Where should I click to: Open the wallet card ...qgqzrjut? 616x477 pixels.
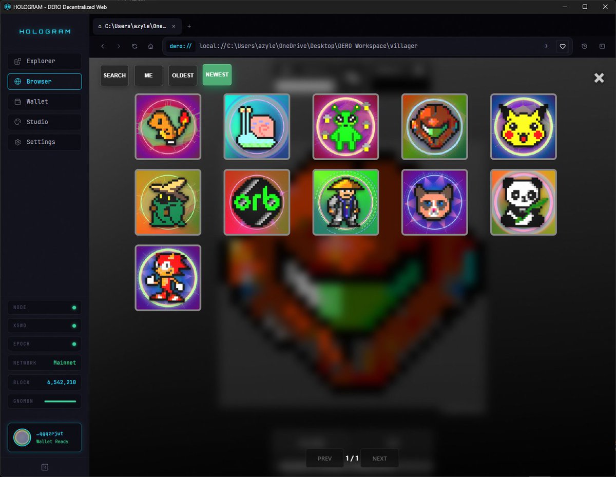pos(44,437)
